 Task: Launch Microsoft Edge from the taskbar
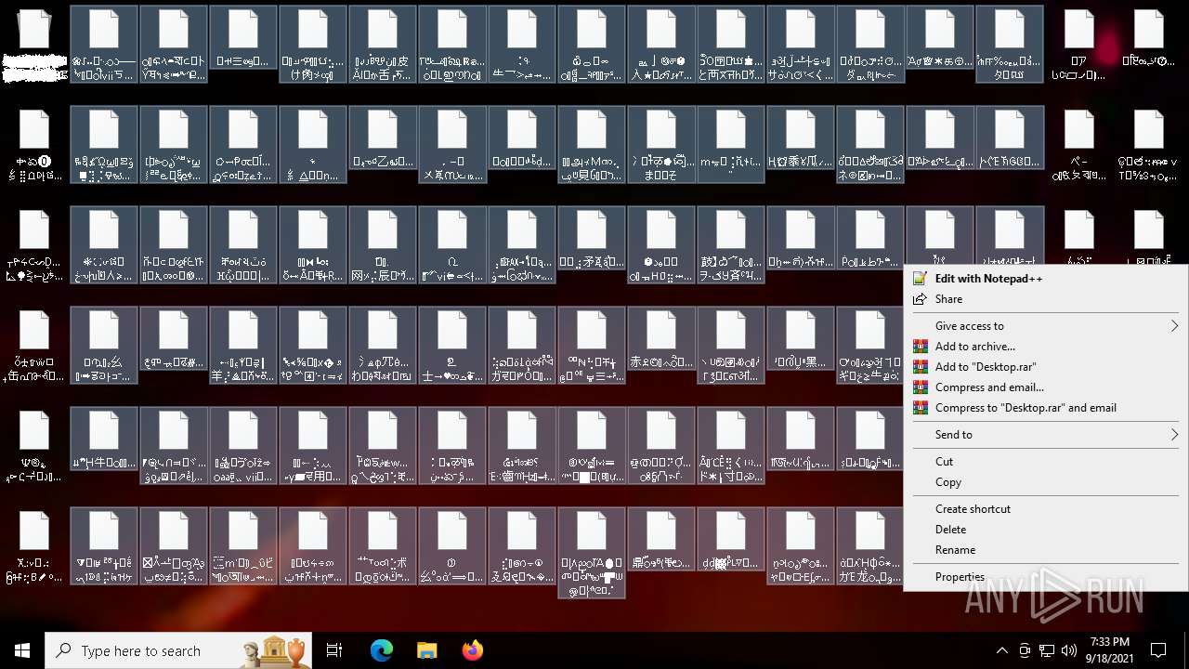pyautogui.click(x=382, y=650)
